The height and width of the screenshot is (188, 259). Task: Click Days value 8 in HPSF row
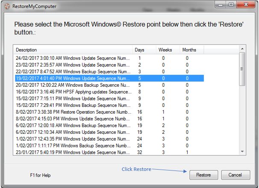coord(140,92)
